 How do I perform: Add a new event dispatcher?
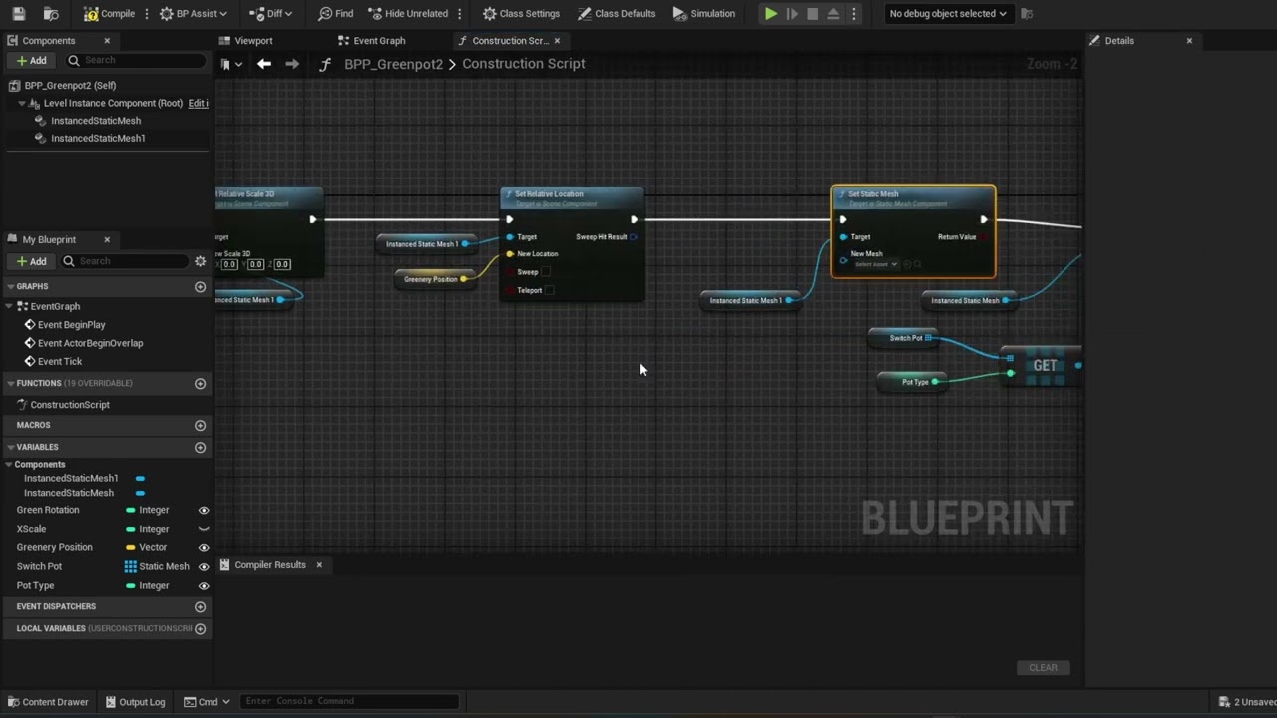200,607
